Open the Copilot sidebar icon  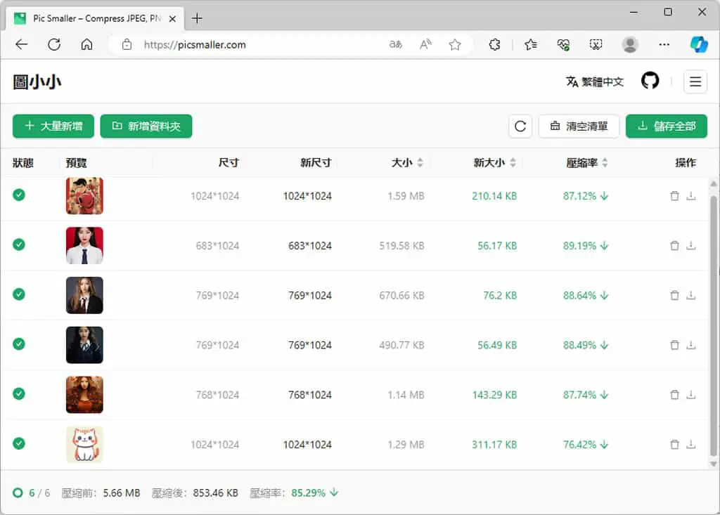pyautogui.click(x=699, y=44)
